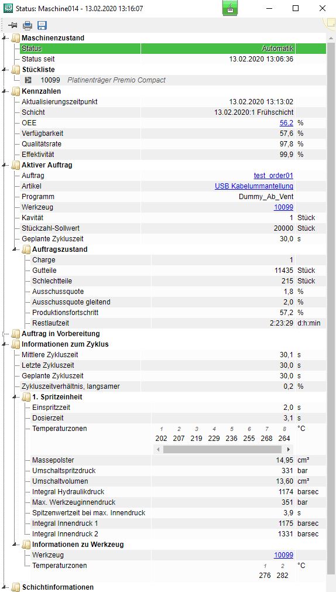Collapse the Aktiver Auftrag section

5,165
